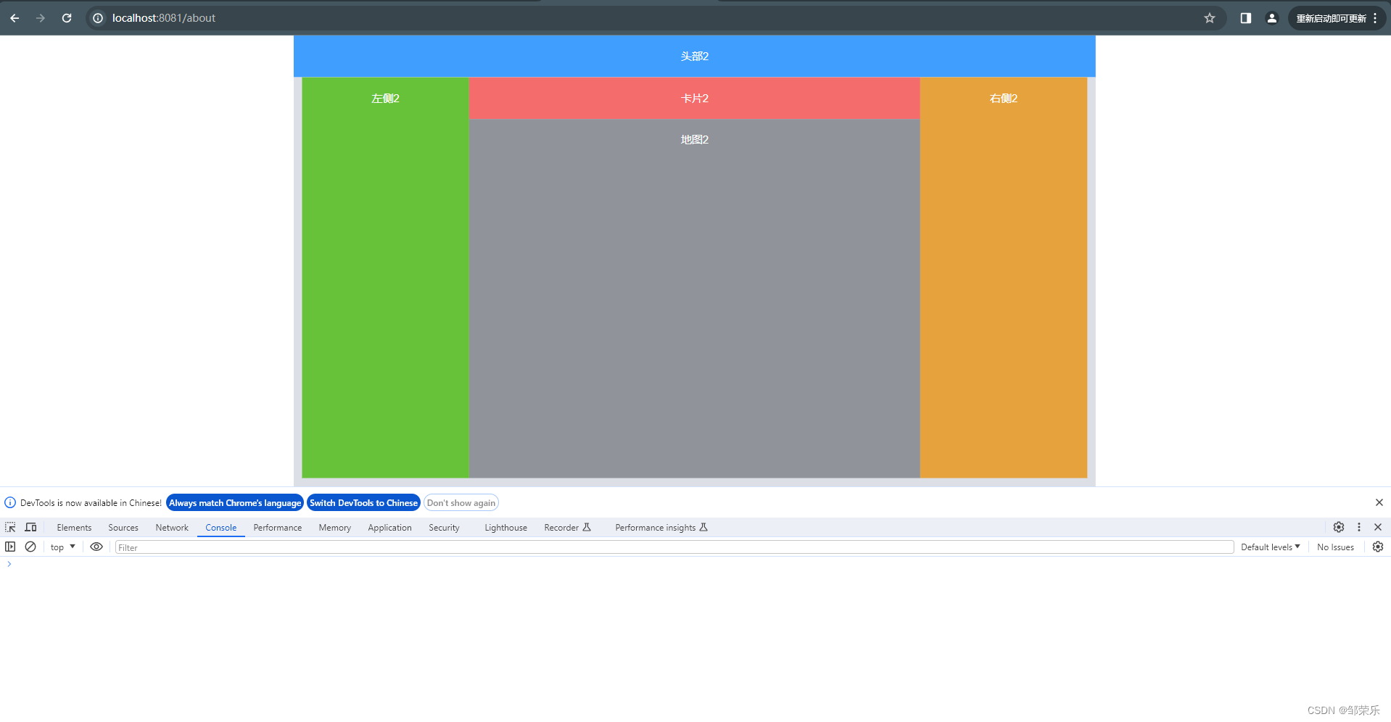
Task: Close the DevTools panel
Action: pos(1378,527)
